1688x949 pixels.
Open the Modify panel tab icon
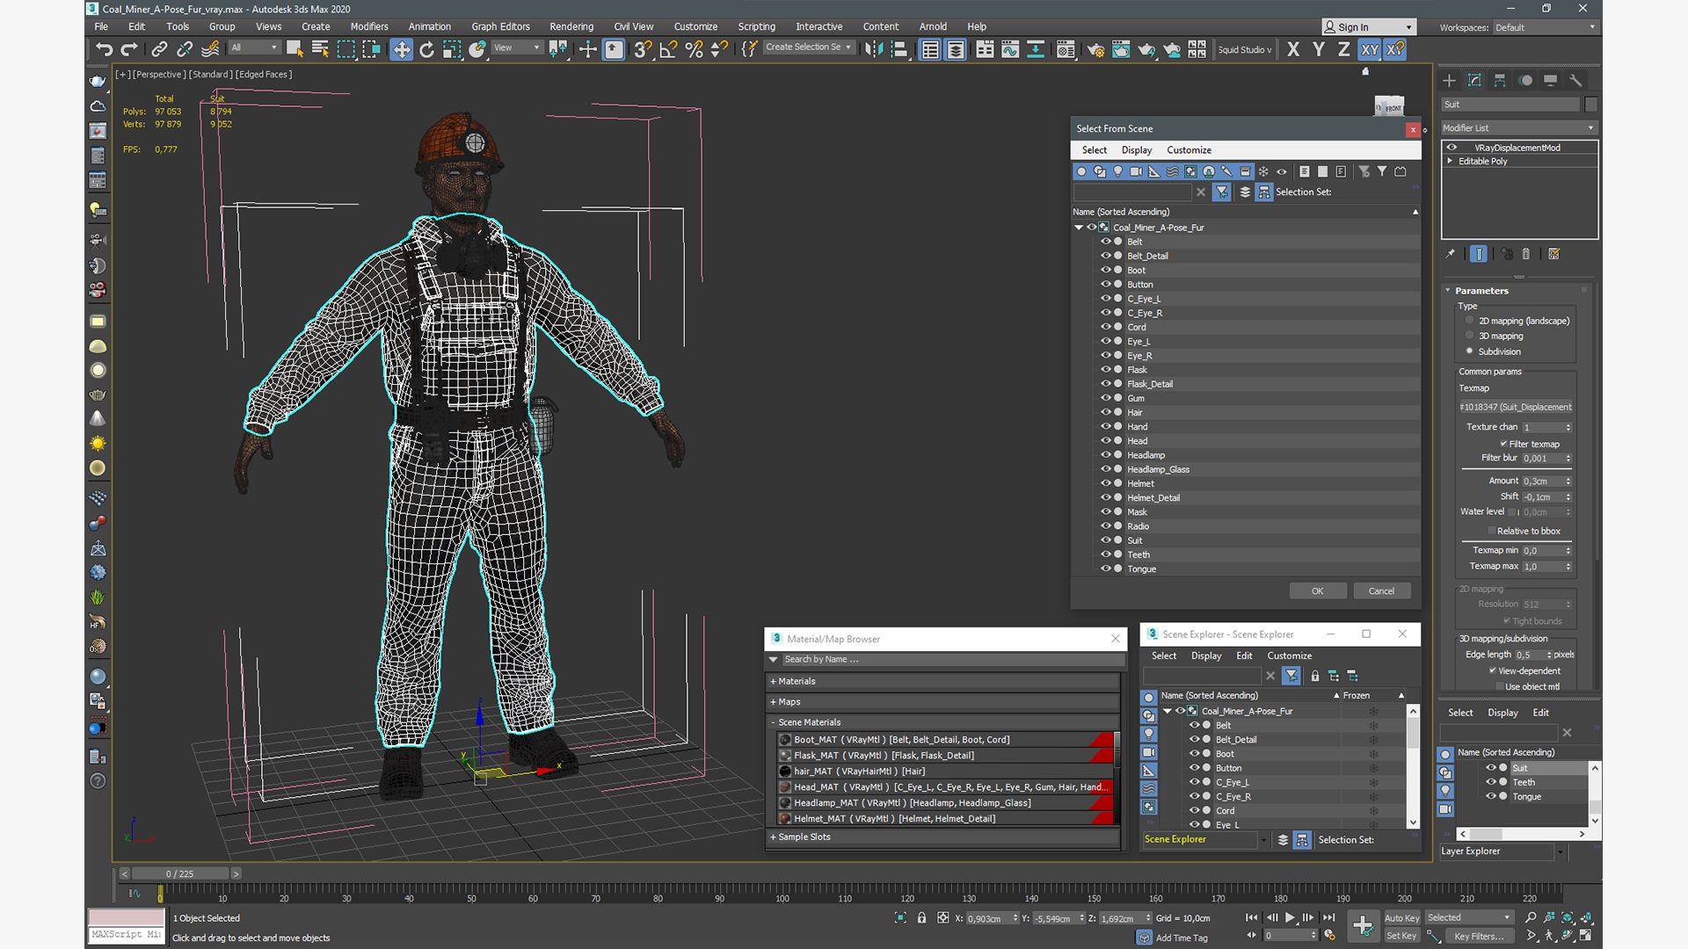tap(1474, 80)
